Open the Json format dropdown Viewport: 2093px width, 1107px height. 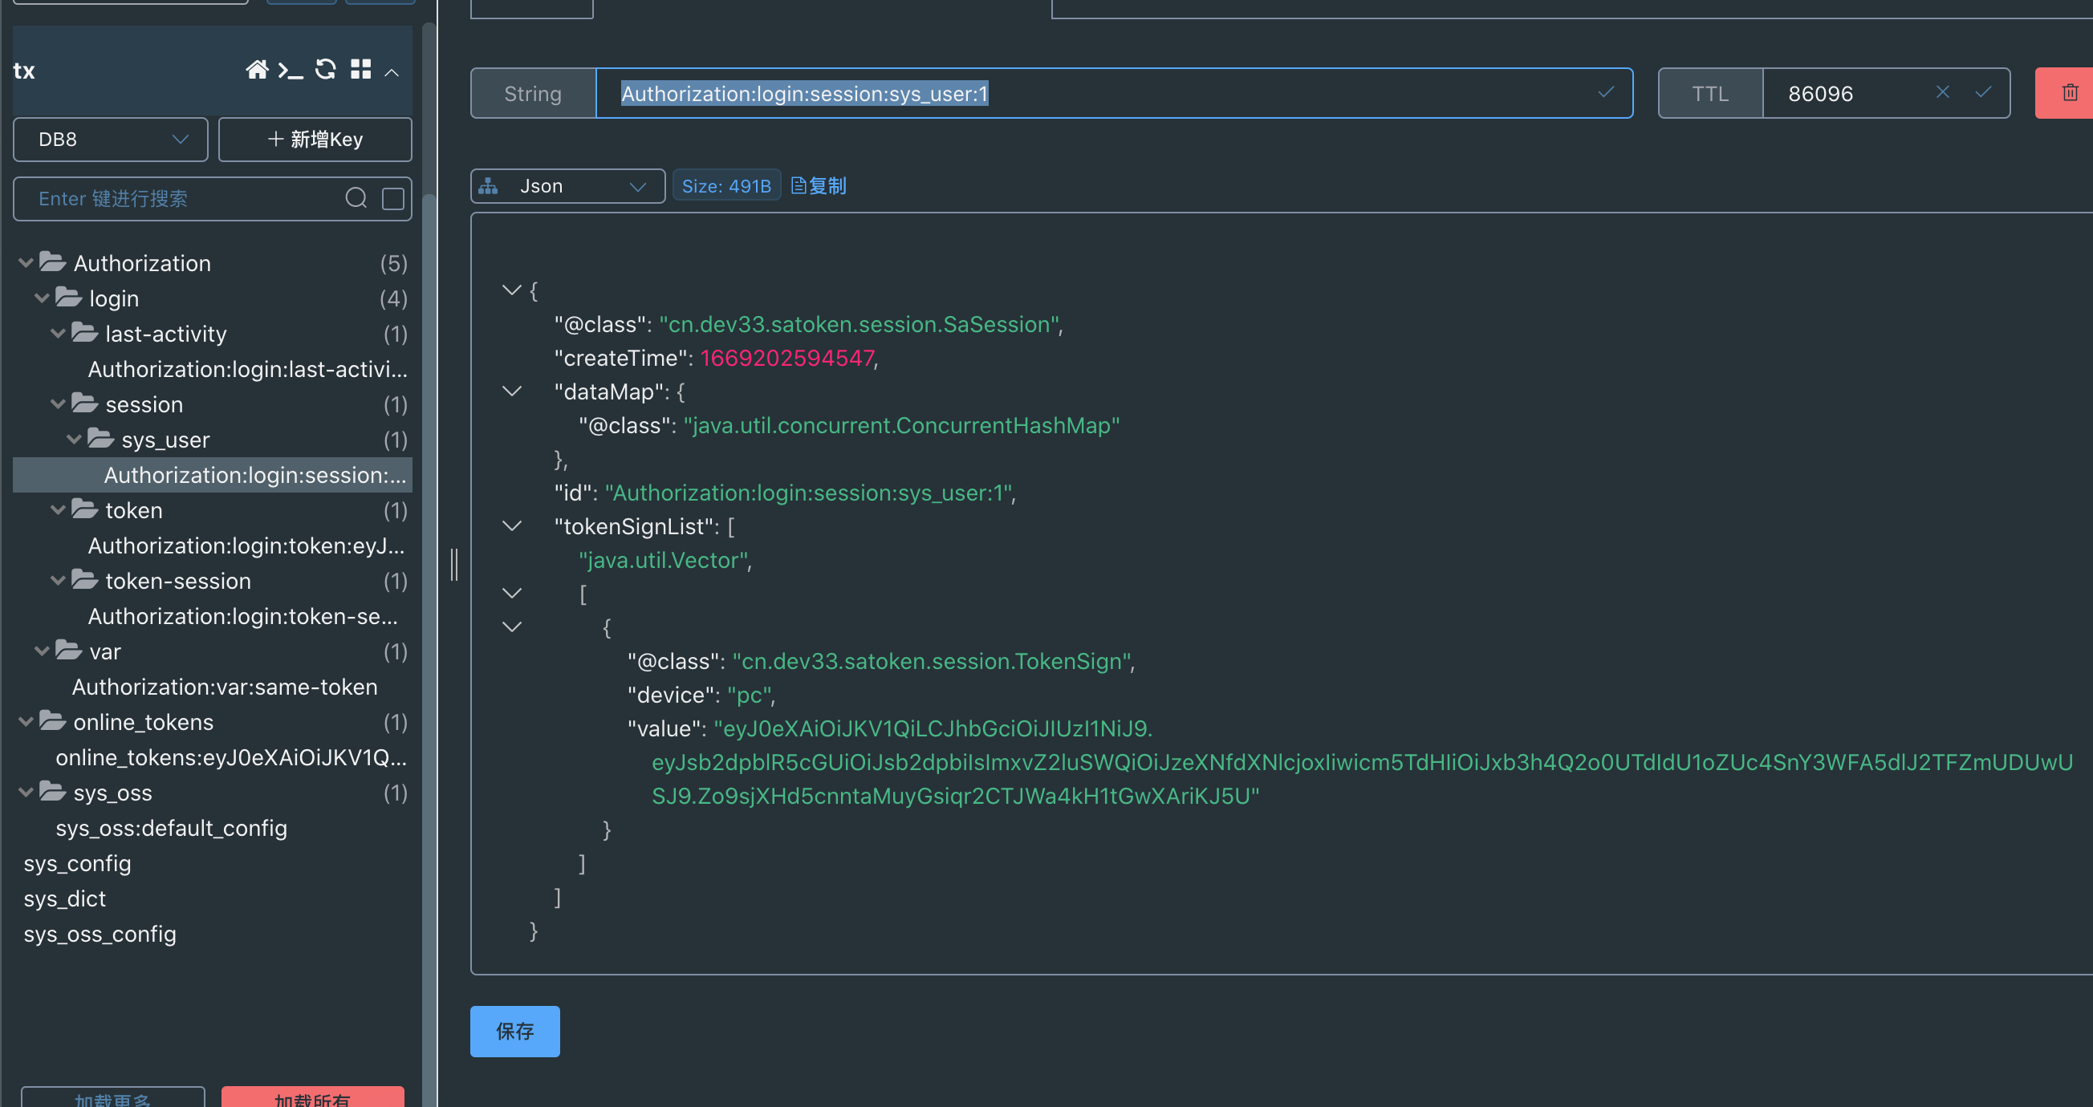(x=568, y=186)
